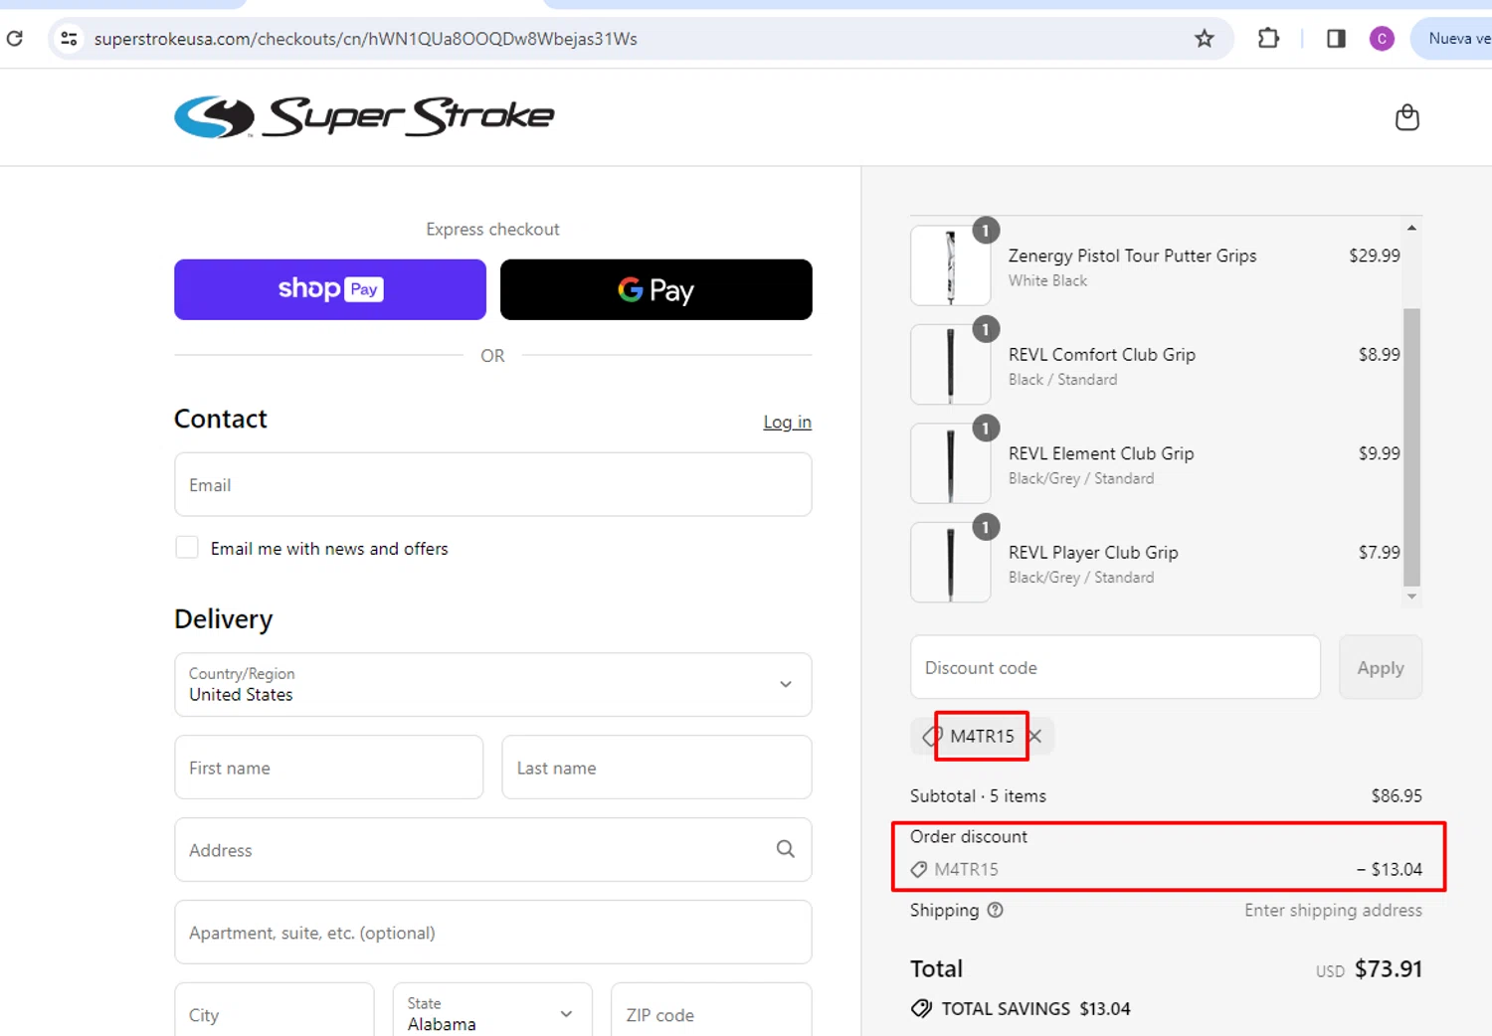This screenshot has height=1036, width=1492.
Task: Check Email me with news and offers
Action: pos(187,548)
